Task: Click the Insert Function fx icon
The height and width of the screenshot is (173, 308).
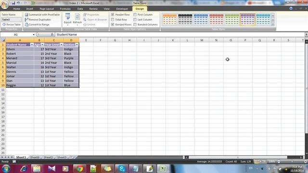Action: pos(52,35)
